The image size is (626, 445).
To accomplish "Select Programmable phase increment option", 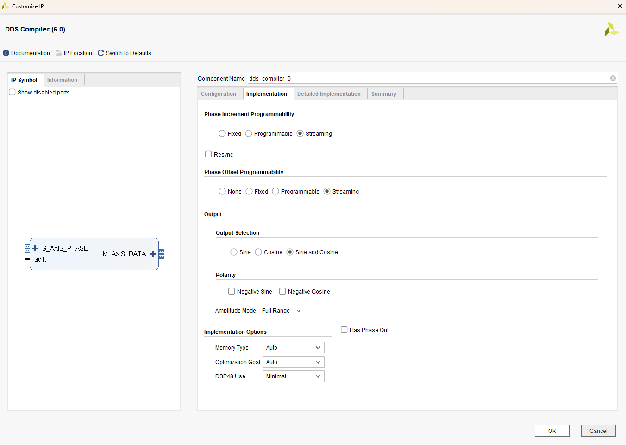I will coord(249,133).
